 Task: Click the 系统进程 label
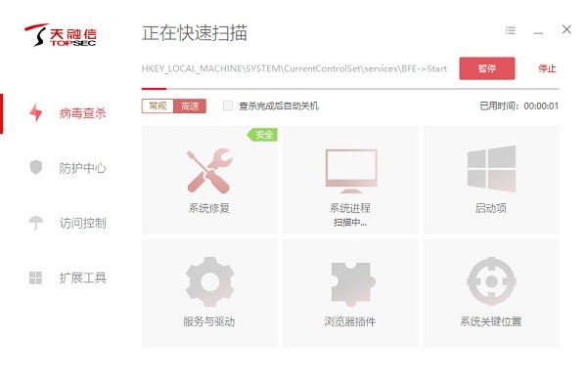click(349, 208)
